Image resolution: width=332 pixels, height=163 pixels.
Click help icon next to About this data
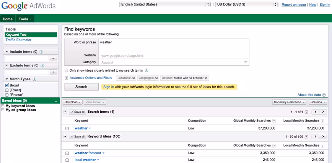[x=324, y=95]
